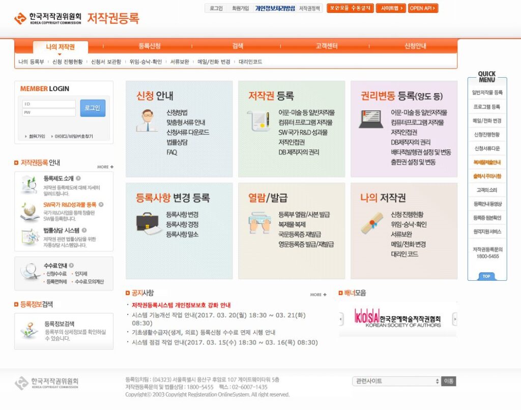Click the laptop icon in 권리변동 등록
521x410 pixels.
pyautogui.click(x=371, y=119)
